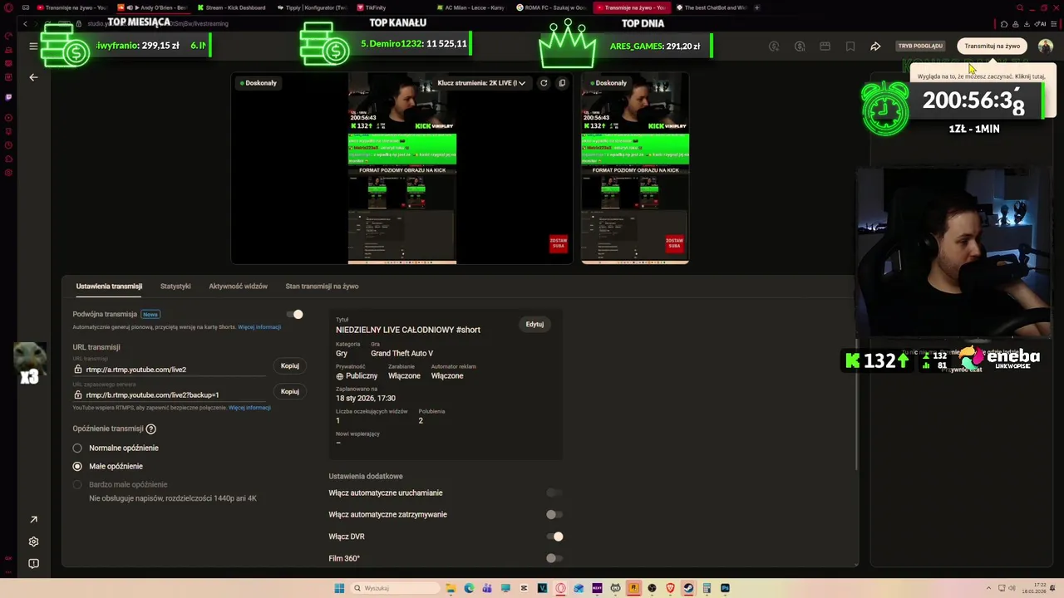Open the send feedback icon in left sidebar
The height and width of the screenshot is (598, 1064).
click(x=33, y=563)
